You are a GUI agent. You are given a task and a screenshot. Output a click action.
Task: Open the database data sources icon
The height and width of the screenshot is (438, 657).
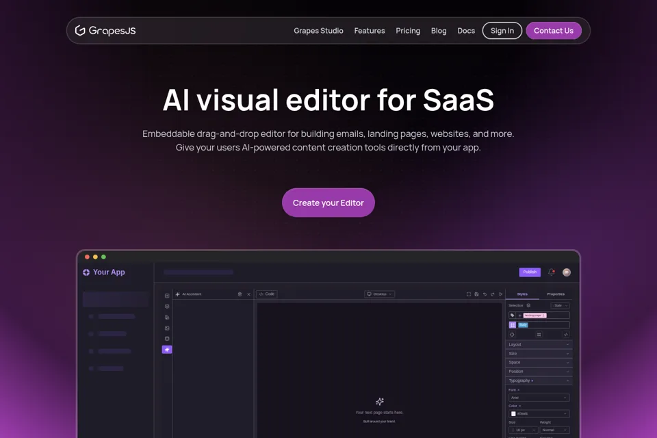tap(167, 339)
